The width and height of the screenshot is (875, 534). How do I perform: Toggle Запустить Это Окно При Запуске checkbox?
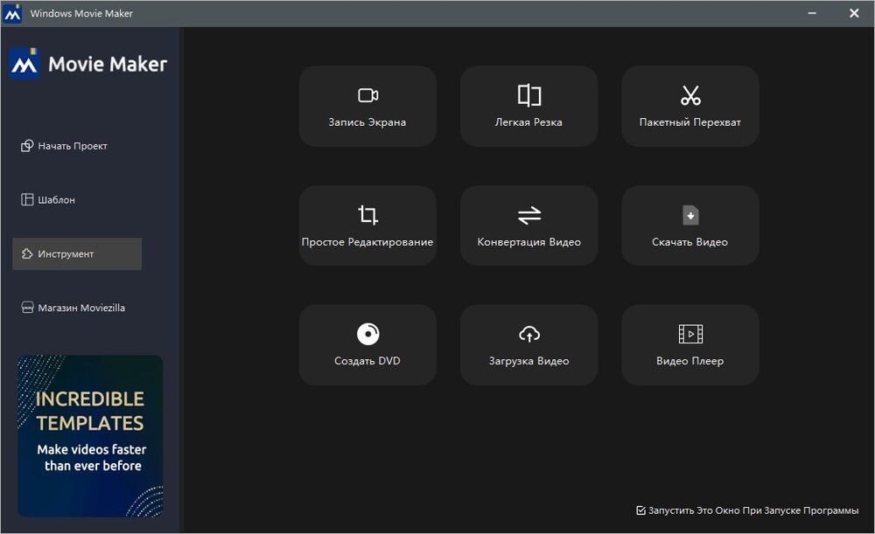coord(641,510)
